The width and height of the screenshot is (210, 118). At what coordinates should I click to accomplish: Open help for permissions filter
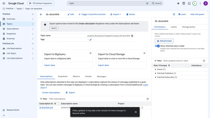(x=204, y=61)
